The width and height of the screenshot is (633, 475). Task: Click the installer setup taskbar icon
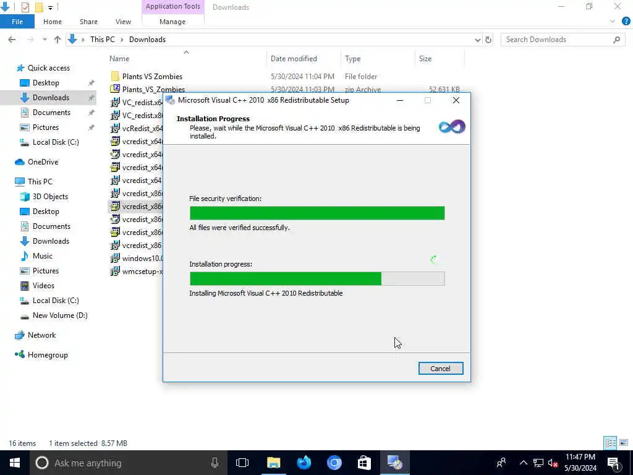click(x=394, y=463)
